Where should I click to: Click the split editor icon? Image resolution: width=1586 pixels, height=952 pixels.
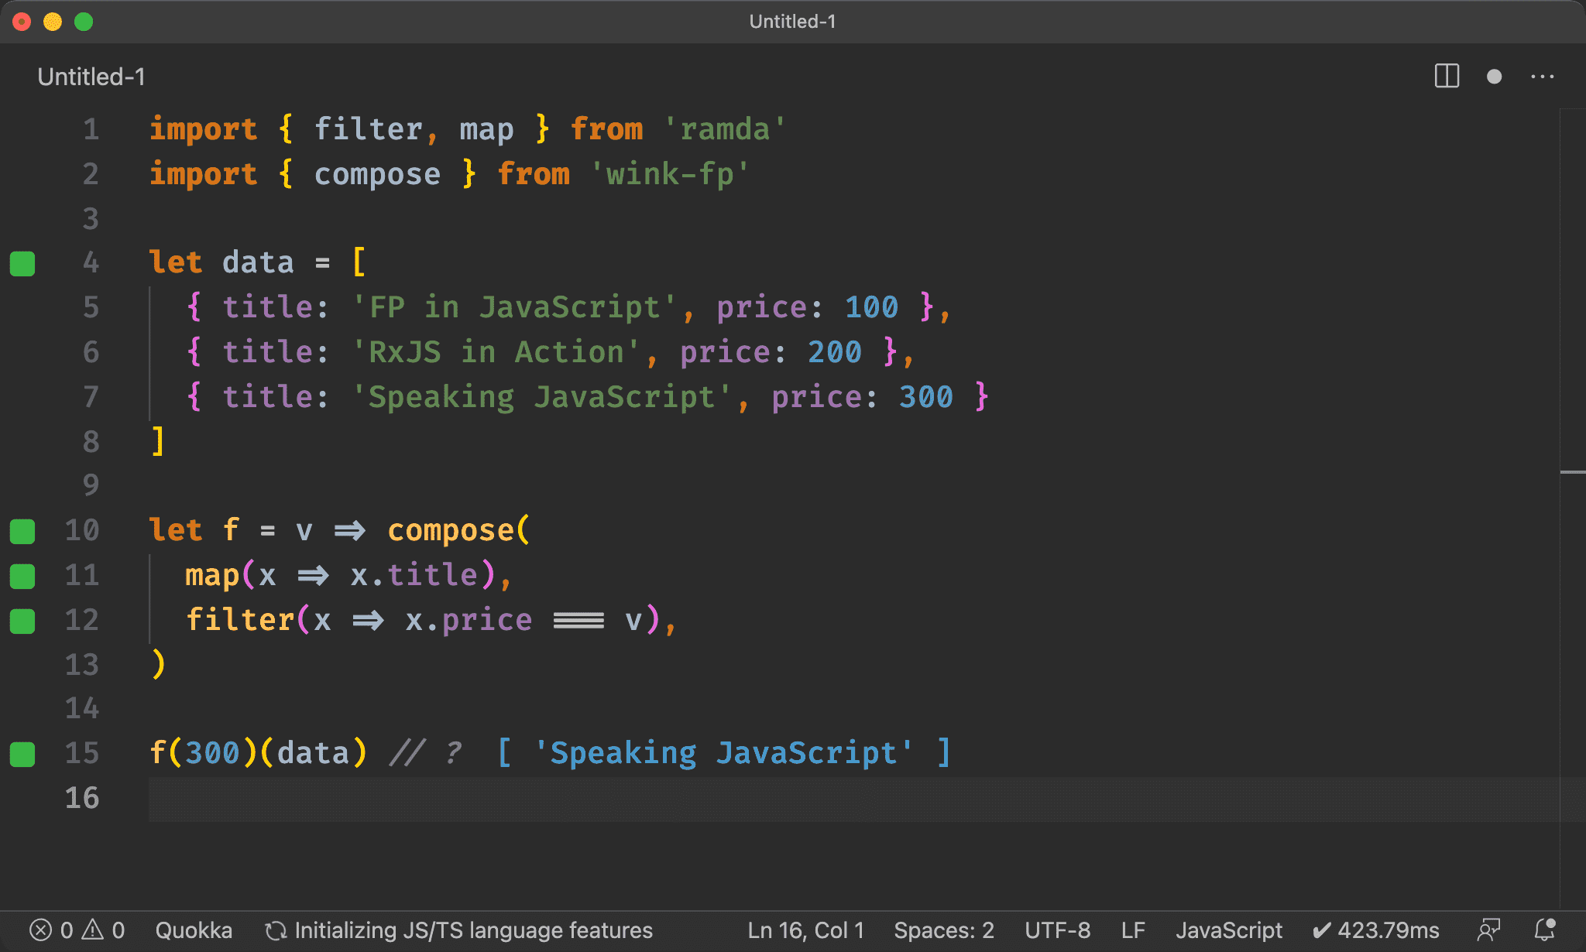point(1447,76)
